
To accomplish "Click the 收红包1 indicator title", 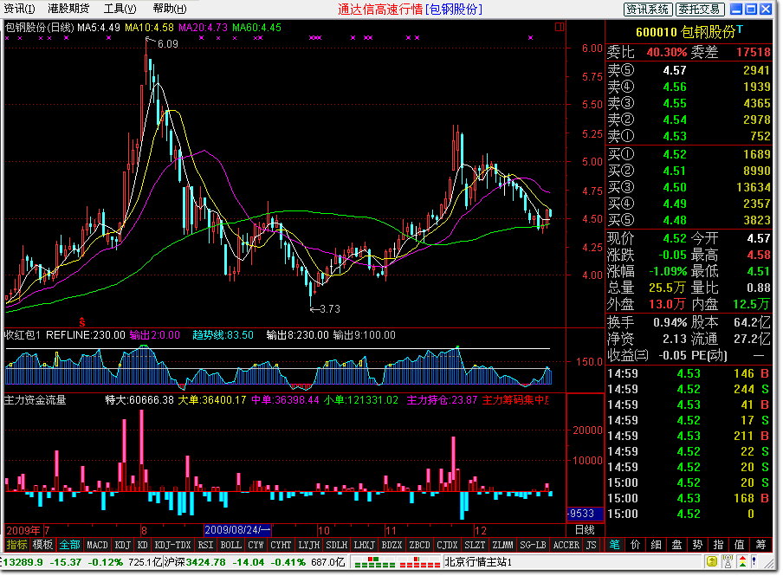I will point(23,334).
